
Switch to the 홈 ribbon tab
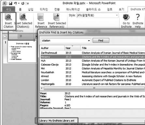[20, 9]
